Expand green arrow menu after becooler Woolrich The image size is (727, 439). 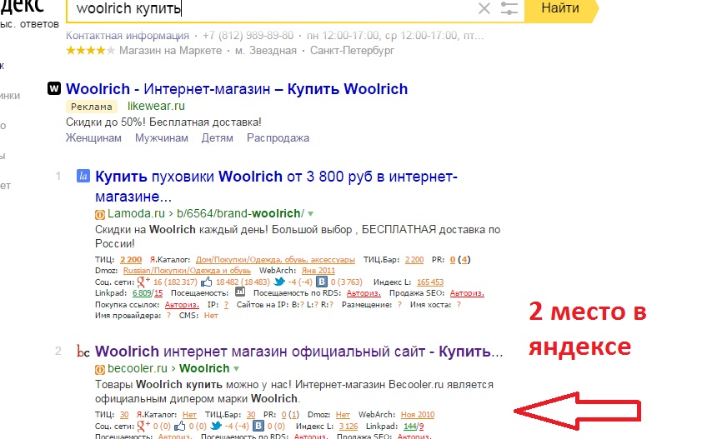[x=237, y=369]
